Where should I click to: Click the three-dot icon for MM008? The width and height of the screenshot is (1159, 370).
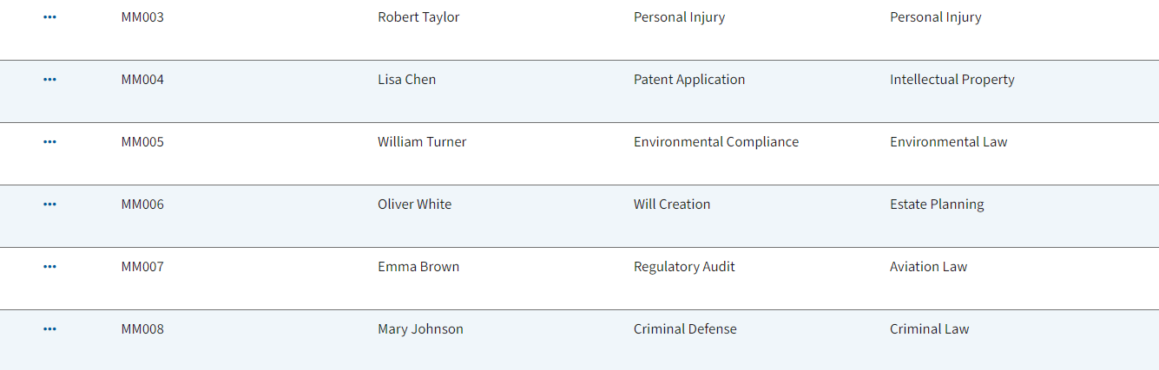[x=49, y=329]
